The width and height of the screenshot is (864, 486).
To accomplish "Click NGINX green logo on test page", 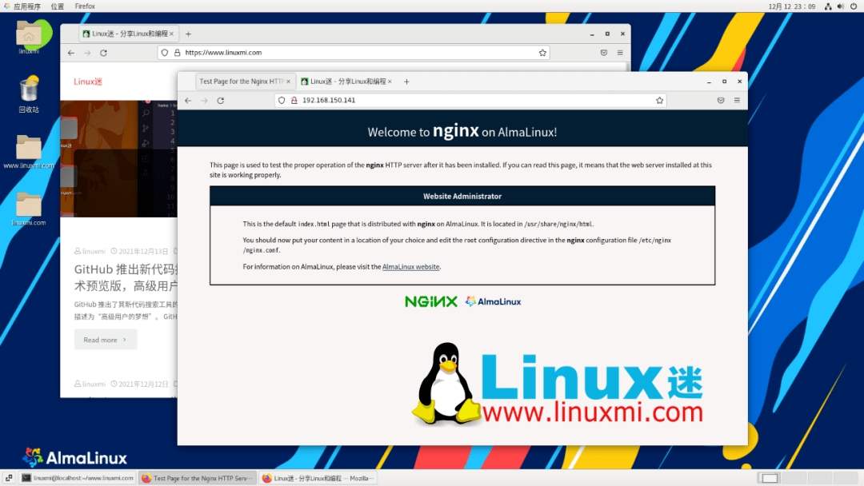I will (x=431, y=301).
